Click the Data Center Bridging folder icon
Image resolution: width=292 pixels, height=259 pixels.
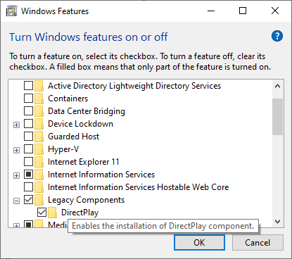(x=39, y=111)
